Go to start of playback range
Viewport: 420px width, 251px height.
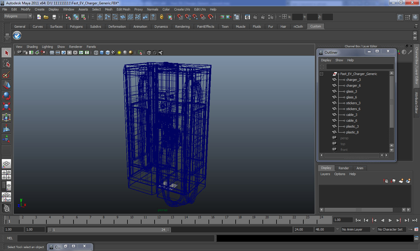click(358, 220)
